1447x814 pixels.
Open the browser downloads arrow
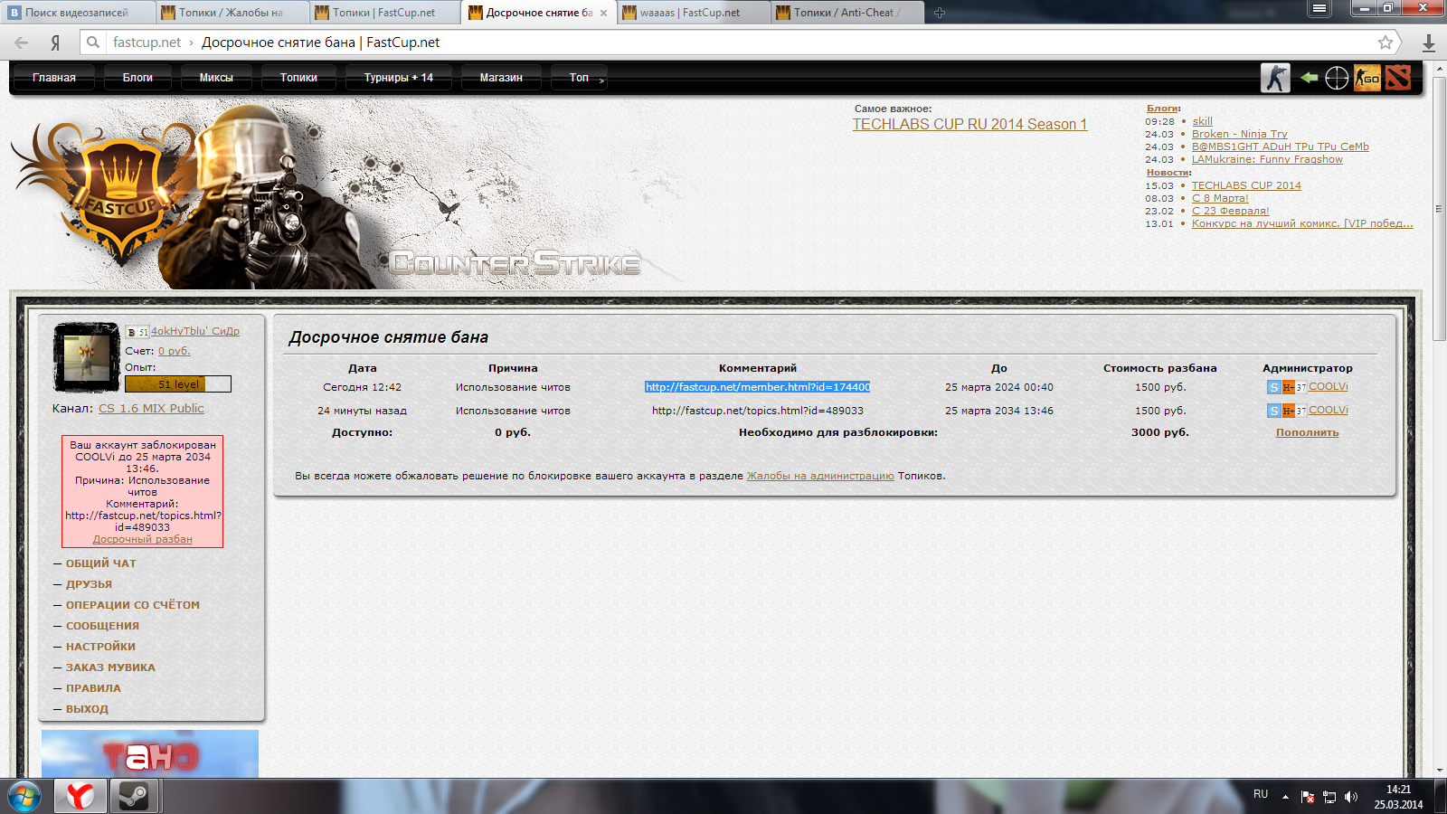pyautogui.click(x=1429, y=43)
